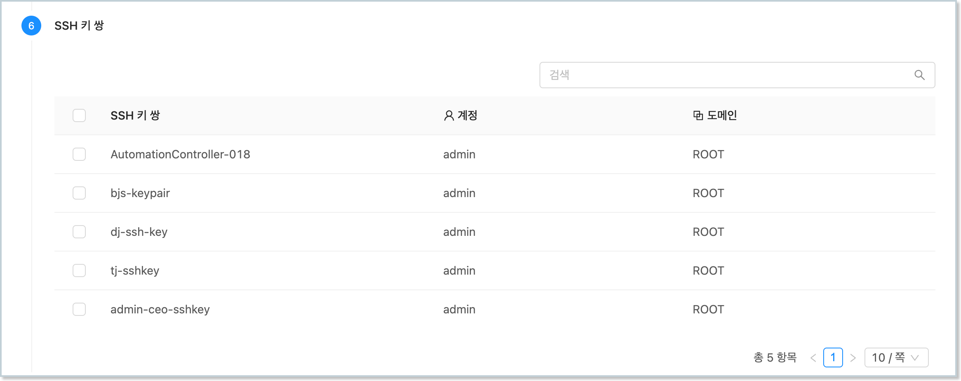Select the dj-ssh-key key name

click(x=139, y=232)
